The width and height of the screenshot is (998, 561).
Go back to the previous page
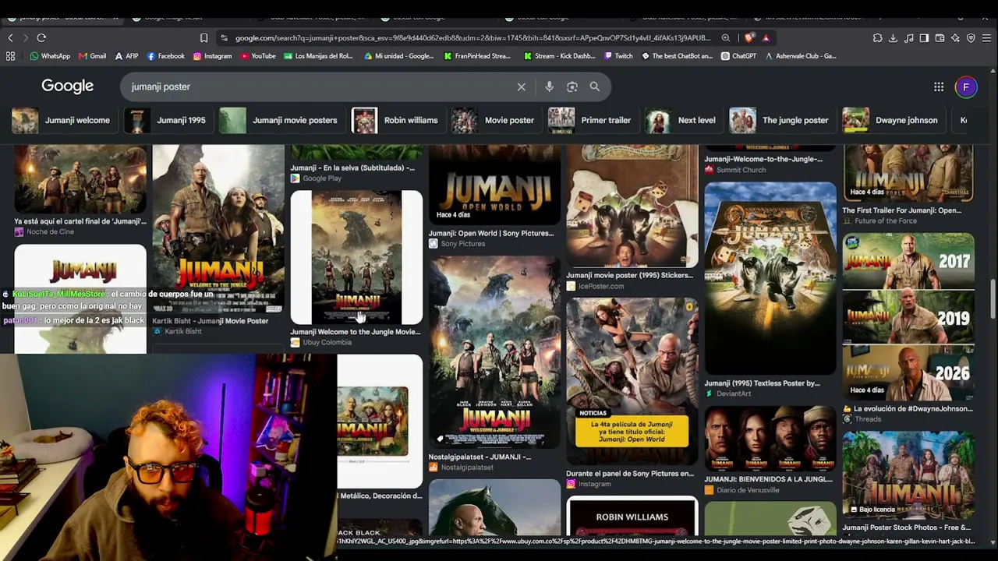pos(10,37)
